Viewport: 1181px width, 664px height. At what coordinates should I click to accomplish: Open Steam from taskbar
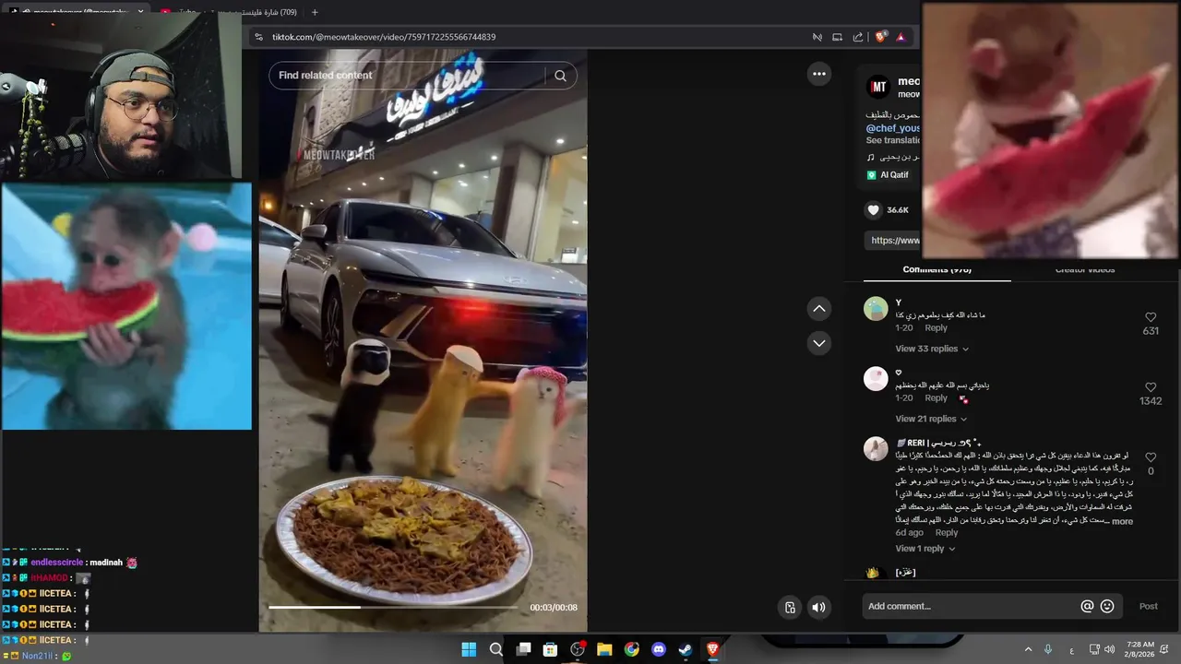pyautogui.click(x=686, y=649)
